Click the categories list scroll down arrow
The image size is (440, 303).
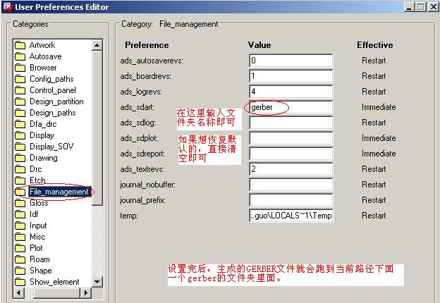pyautogui.click(x=97, y=281)
